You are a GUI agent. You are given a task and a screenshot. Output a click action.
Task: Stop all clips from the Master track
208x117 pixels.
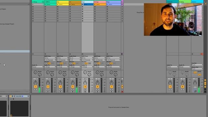tap(192, 54)
